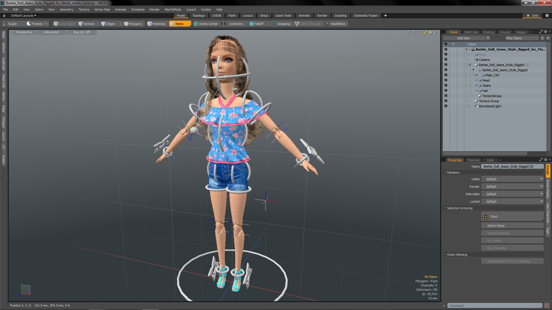Open the Visible default dropdown
Image resolution: width=552 pixels, height=310 pixels.
512,179
